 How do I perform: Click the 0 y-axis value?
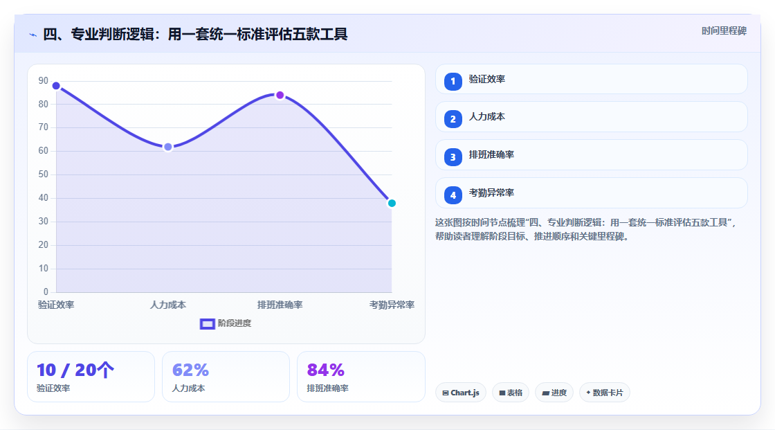pyautogui.click(x=46, y=292)
